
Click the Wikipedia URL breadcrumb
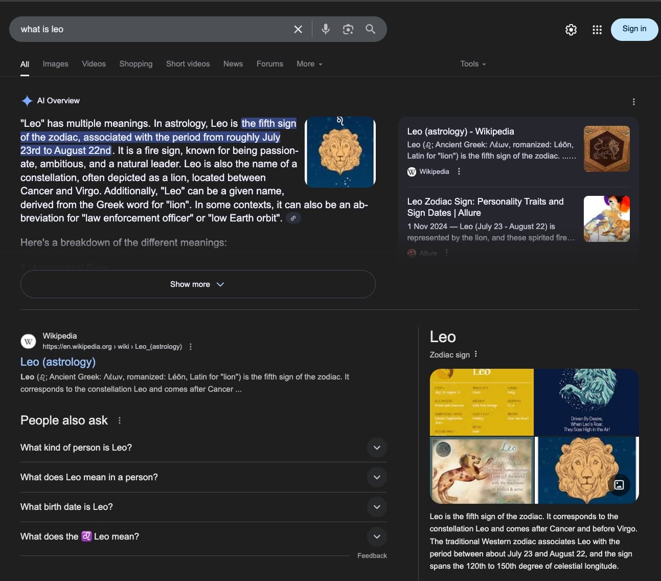(112, 347)
